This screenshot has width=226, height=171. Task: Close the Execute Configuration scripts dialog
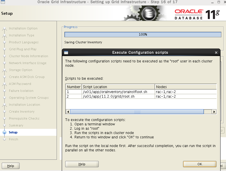click(x=216, y=53)
